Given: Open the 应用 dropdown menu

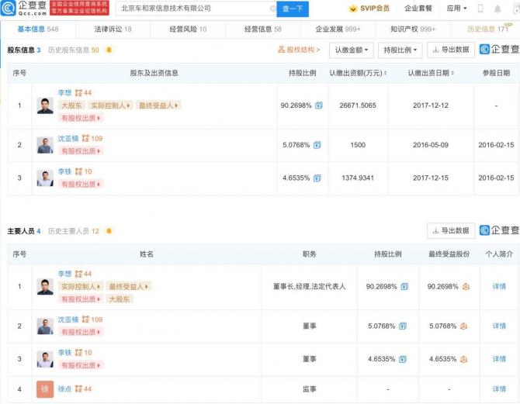Looking at the screenshot, I should coord(456,9).
